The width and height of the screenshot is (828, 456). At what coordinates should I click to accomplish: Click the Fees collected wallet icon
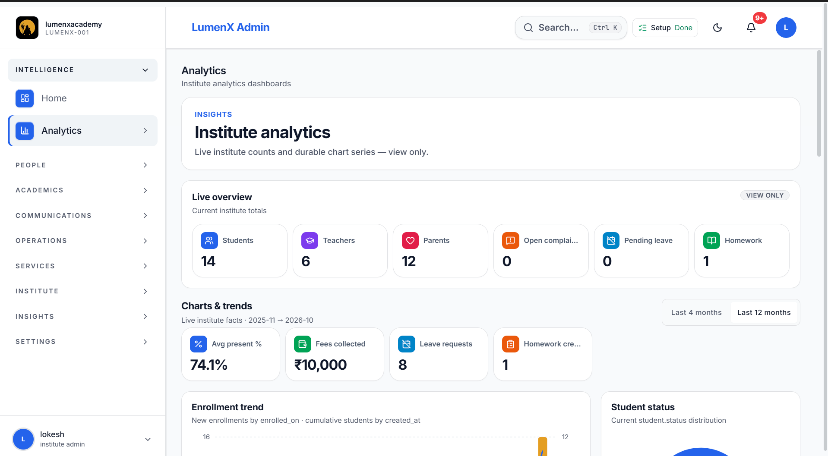point(303,344)
